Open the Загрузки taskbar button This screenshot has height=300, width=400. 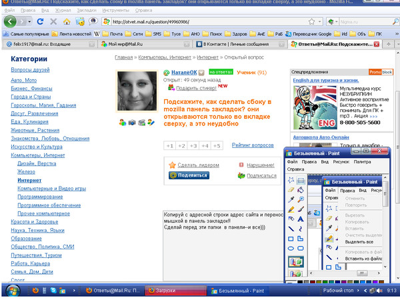click(176, 291)
